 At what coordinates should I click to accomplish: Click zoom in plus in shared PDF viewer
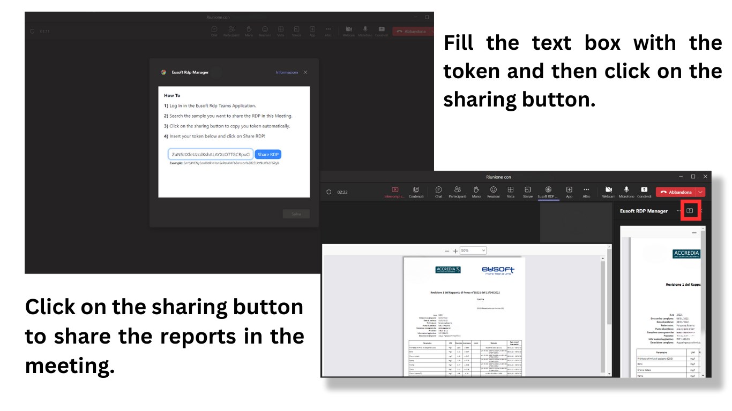[x=455, y=251]
